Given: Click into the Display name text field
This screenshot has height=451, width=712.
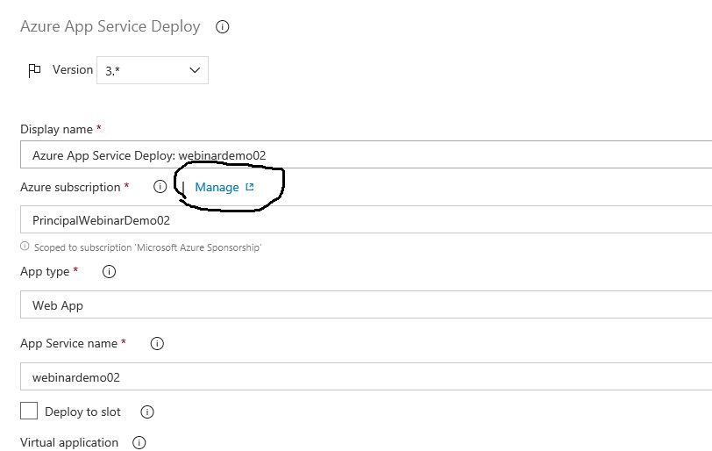Looking at the screenshot, I should click(x=366, y=154).
